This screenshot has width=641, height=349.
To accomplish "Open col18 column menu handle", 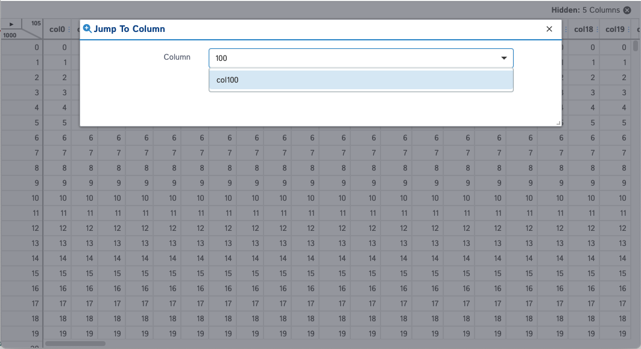I will click(x=597, y=30).
